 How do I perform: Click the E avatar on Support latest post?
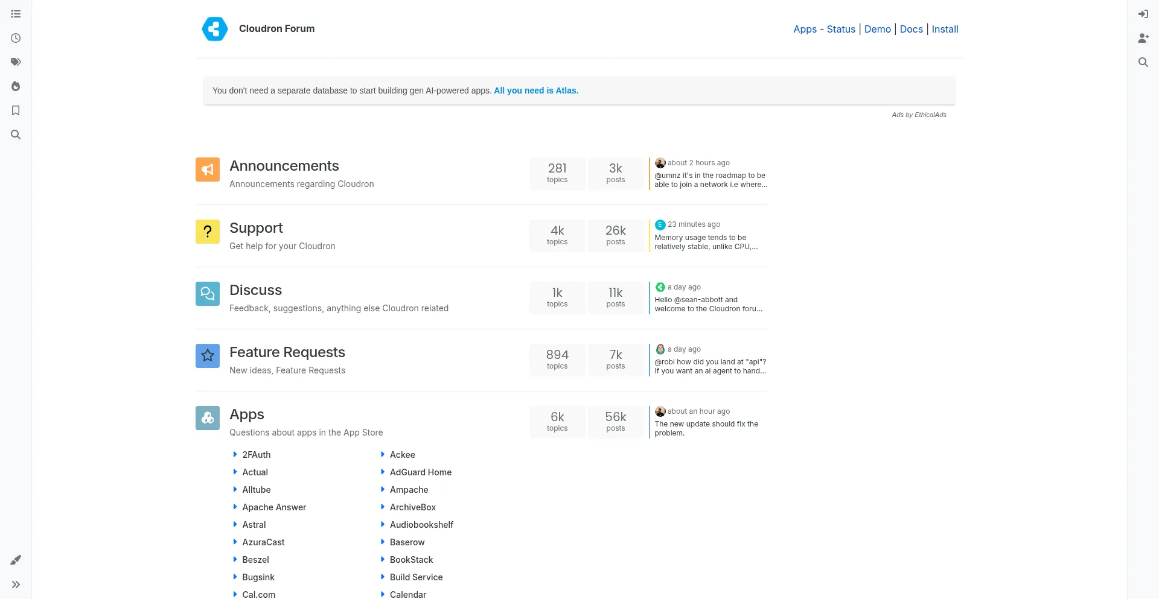660,225
